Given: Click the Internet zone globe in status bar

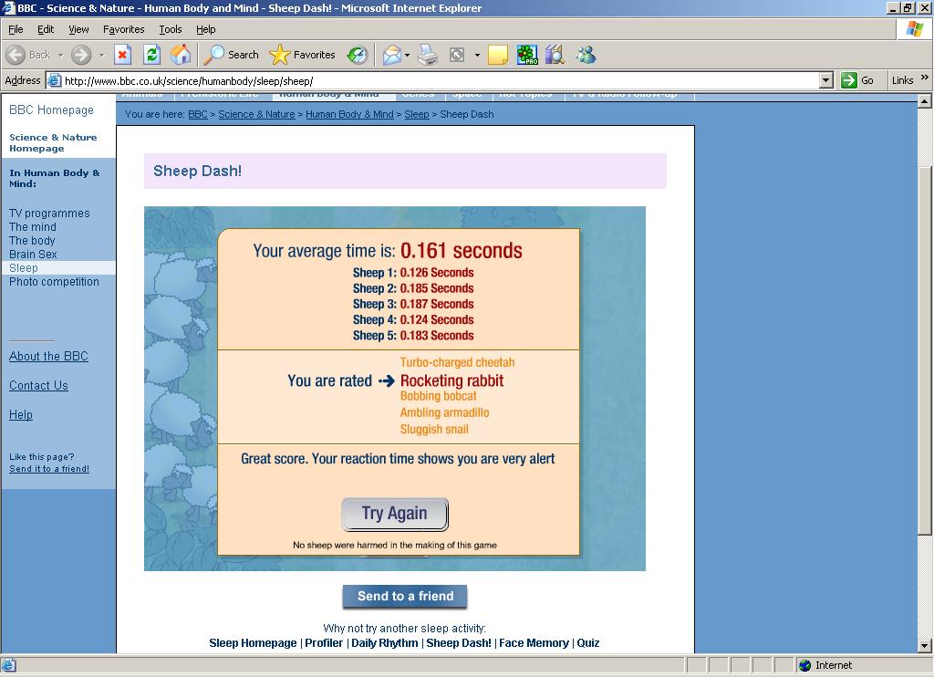Looking at the screenshot, I should tap(804, 665).
